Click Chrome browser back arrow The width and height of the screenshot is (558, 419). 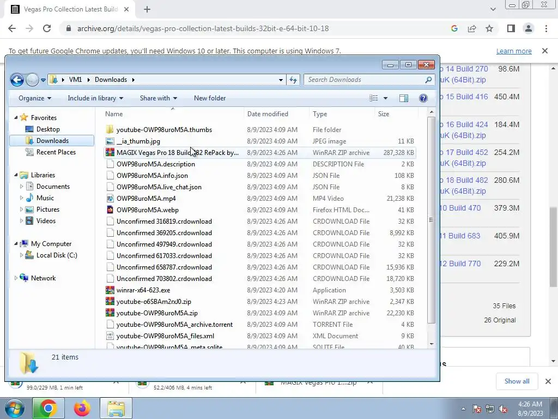[12, 28]
